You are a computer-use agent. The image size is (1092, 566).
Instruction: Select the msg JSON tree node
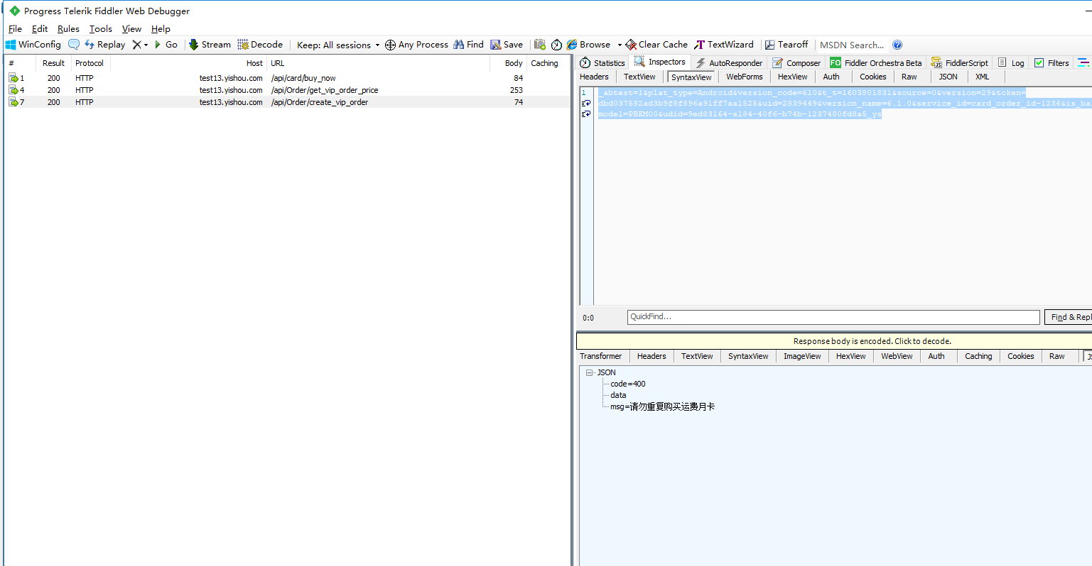pyautogui.click(x=662, y=406)
